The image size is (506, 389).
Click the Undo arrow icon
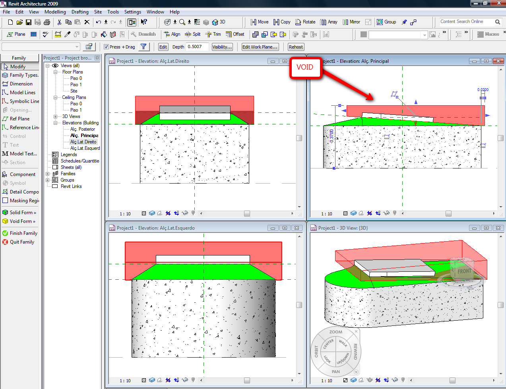(99, 22)
